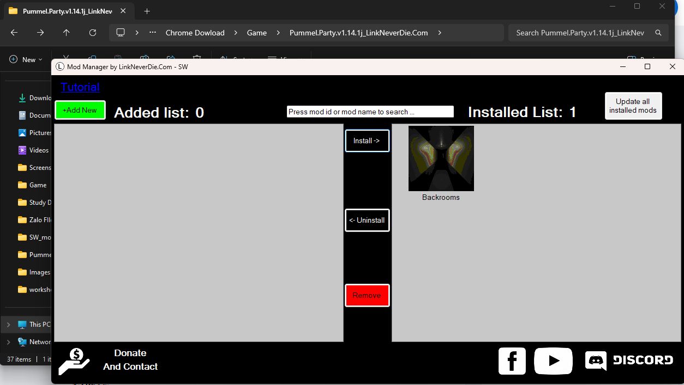Open the Tutorial link
This screenshot has width=684, height=385.
click(80, 87)
